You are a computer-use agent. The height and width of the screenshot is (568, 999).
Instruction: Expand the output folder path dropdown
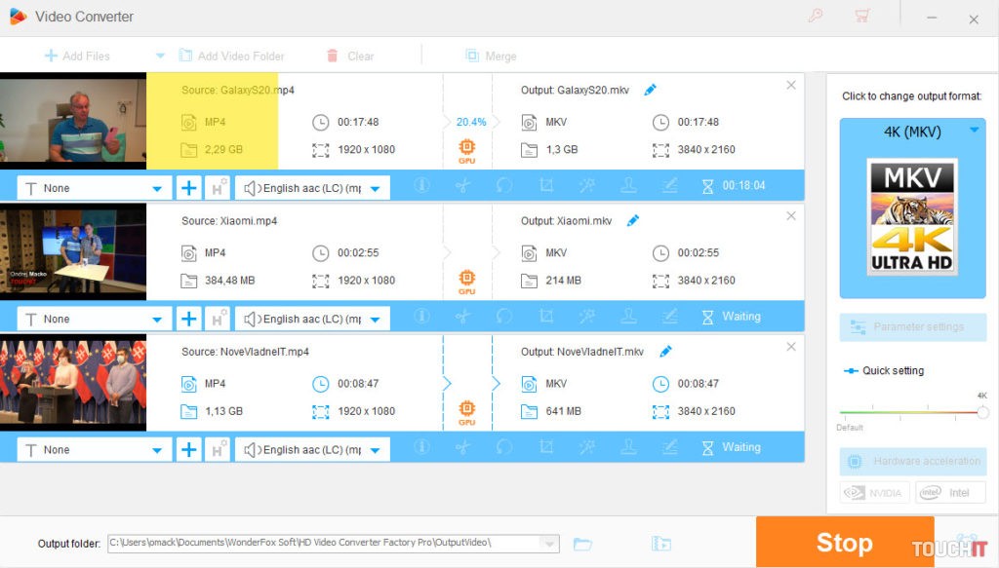(549, 544)
